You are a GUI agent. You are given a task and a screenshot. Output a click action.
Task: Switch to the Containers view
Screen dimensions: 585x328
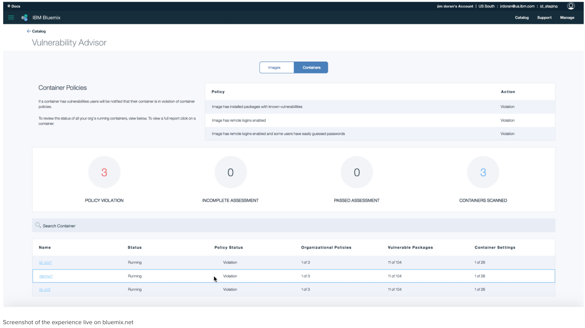[311, 67]
